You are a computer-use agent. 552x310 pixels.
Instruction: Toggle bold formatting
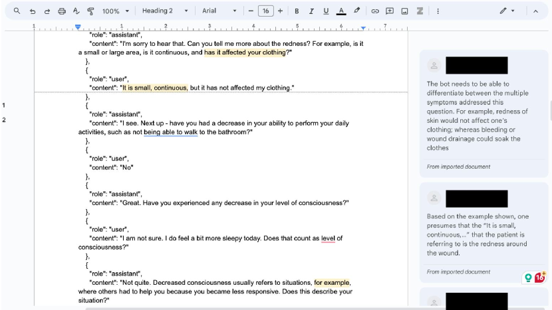pyautogui.click(x=297, y=11)
